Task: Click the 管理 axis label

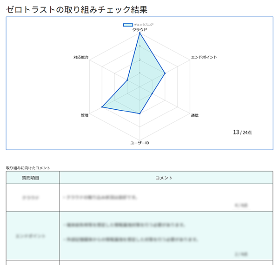Action: click(x=85, y=115)
